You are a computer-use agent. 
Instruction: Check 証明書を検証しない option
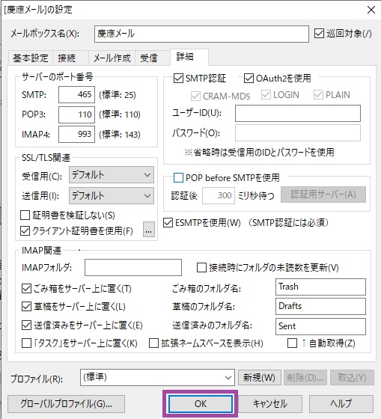[x=25, y=215]
